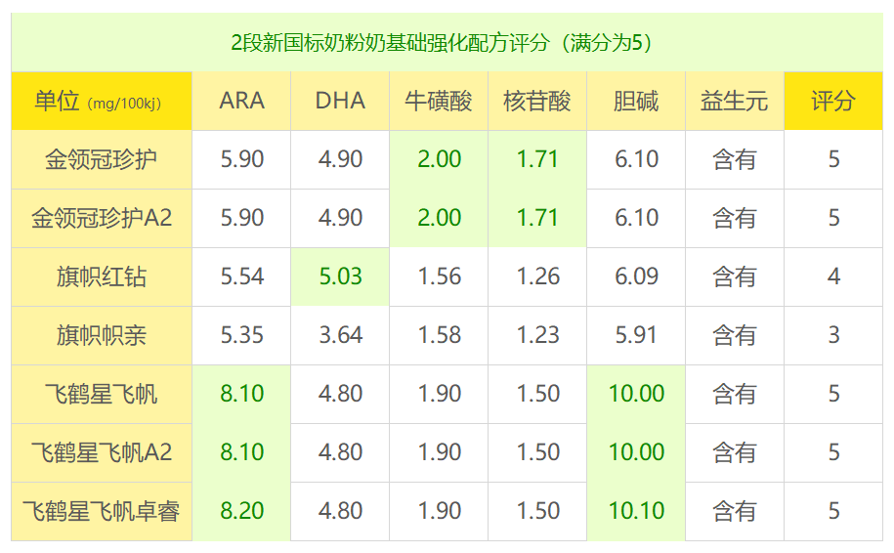Select the 胆碱 value 10.10
The width and height of the screenshot is (894, 553).
(636, 511)
